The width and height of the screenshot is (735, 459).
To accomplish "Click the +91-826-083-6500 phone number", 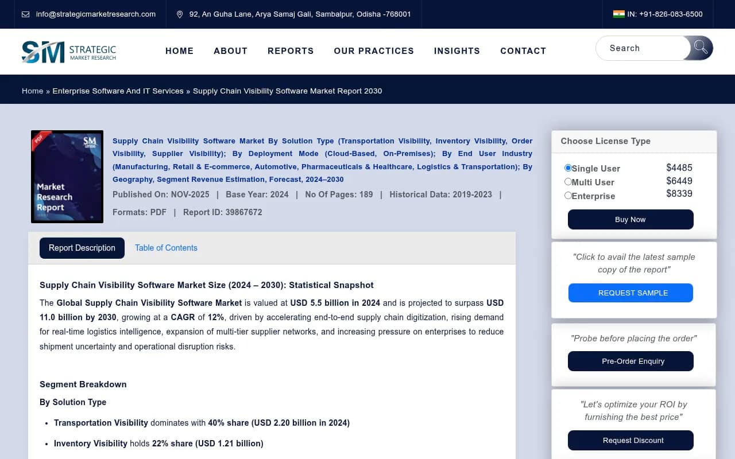I will coord(671,14).
